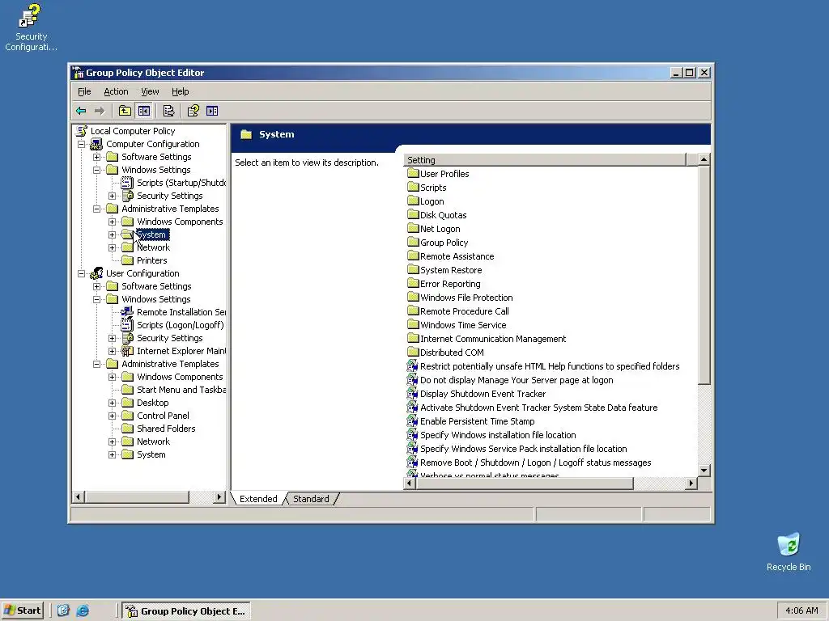
Task: Expand Computer Configuration Software Settings node
Action: click(97, 157)
